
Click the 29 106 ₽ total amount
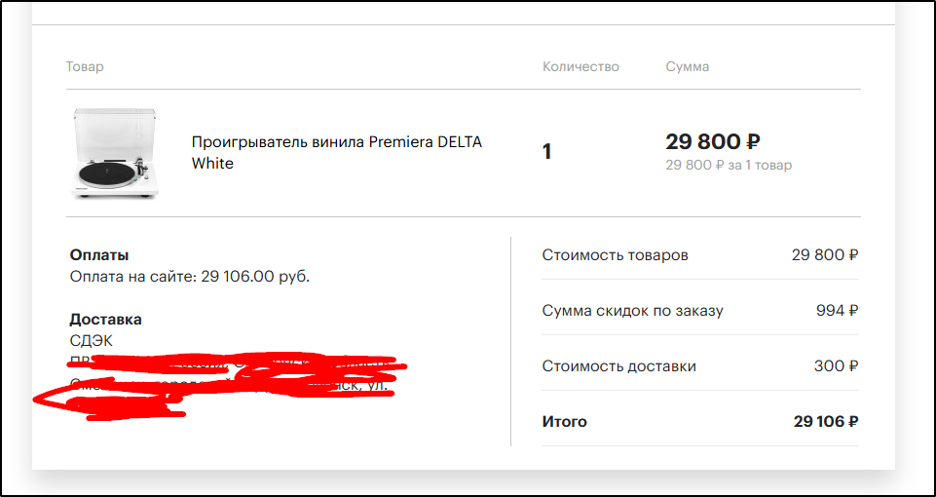825,422
